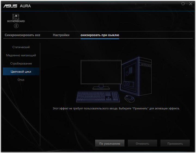The image size is (196, 153).
Task: Open the Синхронизировать все tab
Action: pos(23,35)
